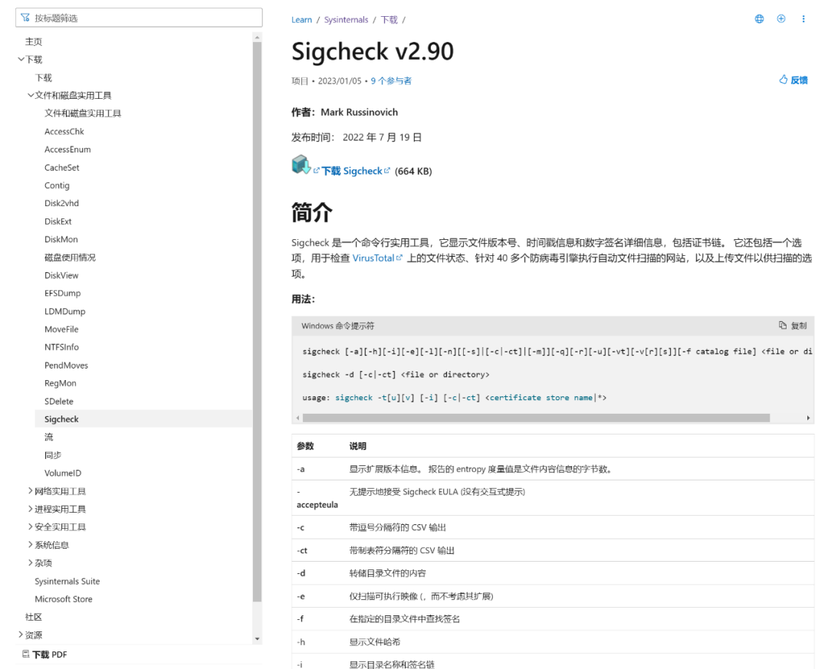
Task: Open 磁盘使用情况 in the sidebar
Action: click(x=71, y=257)
